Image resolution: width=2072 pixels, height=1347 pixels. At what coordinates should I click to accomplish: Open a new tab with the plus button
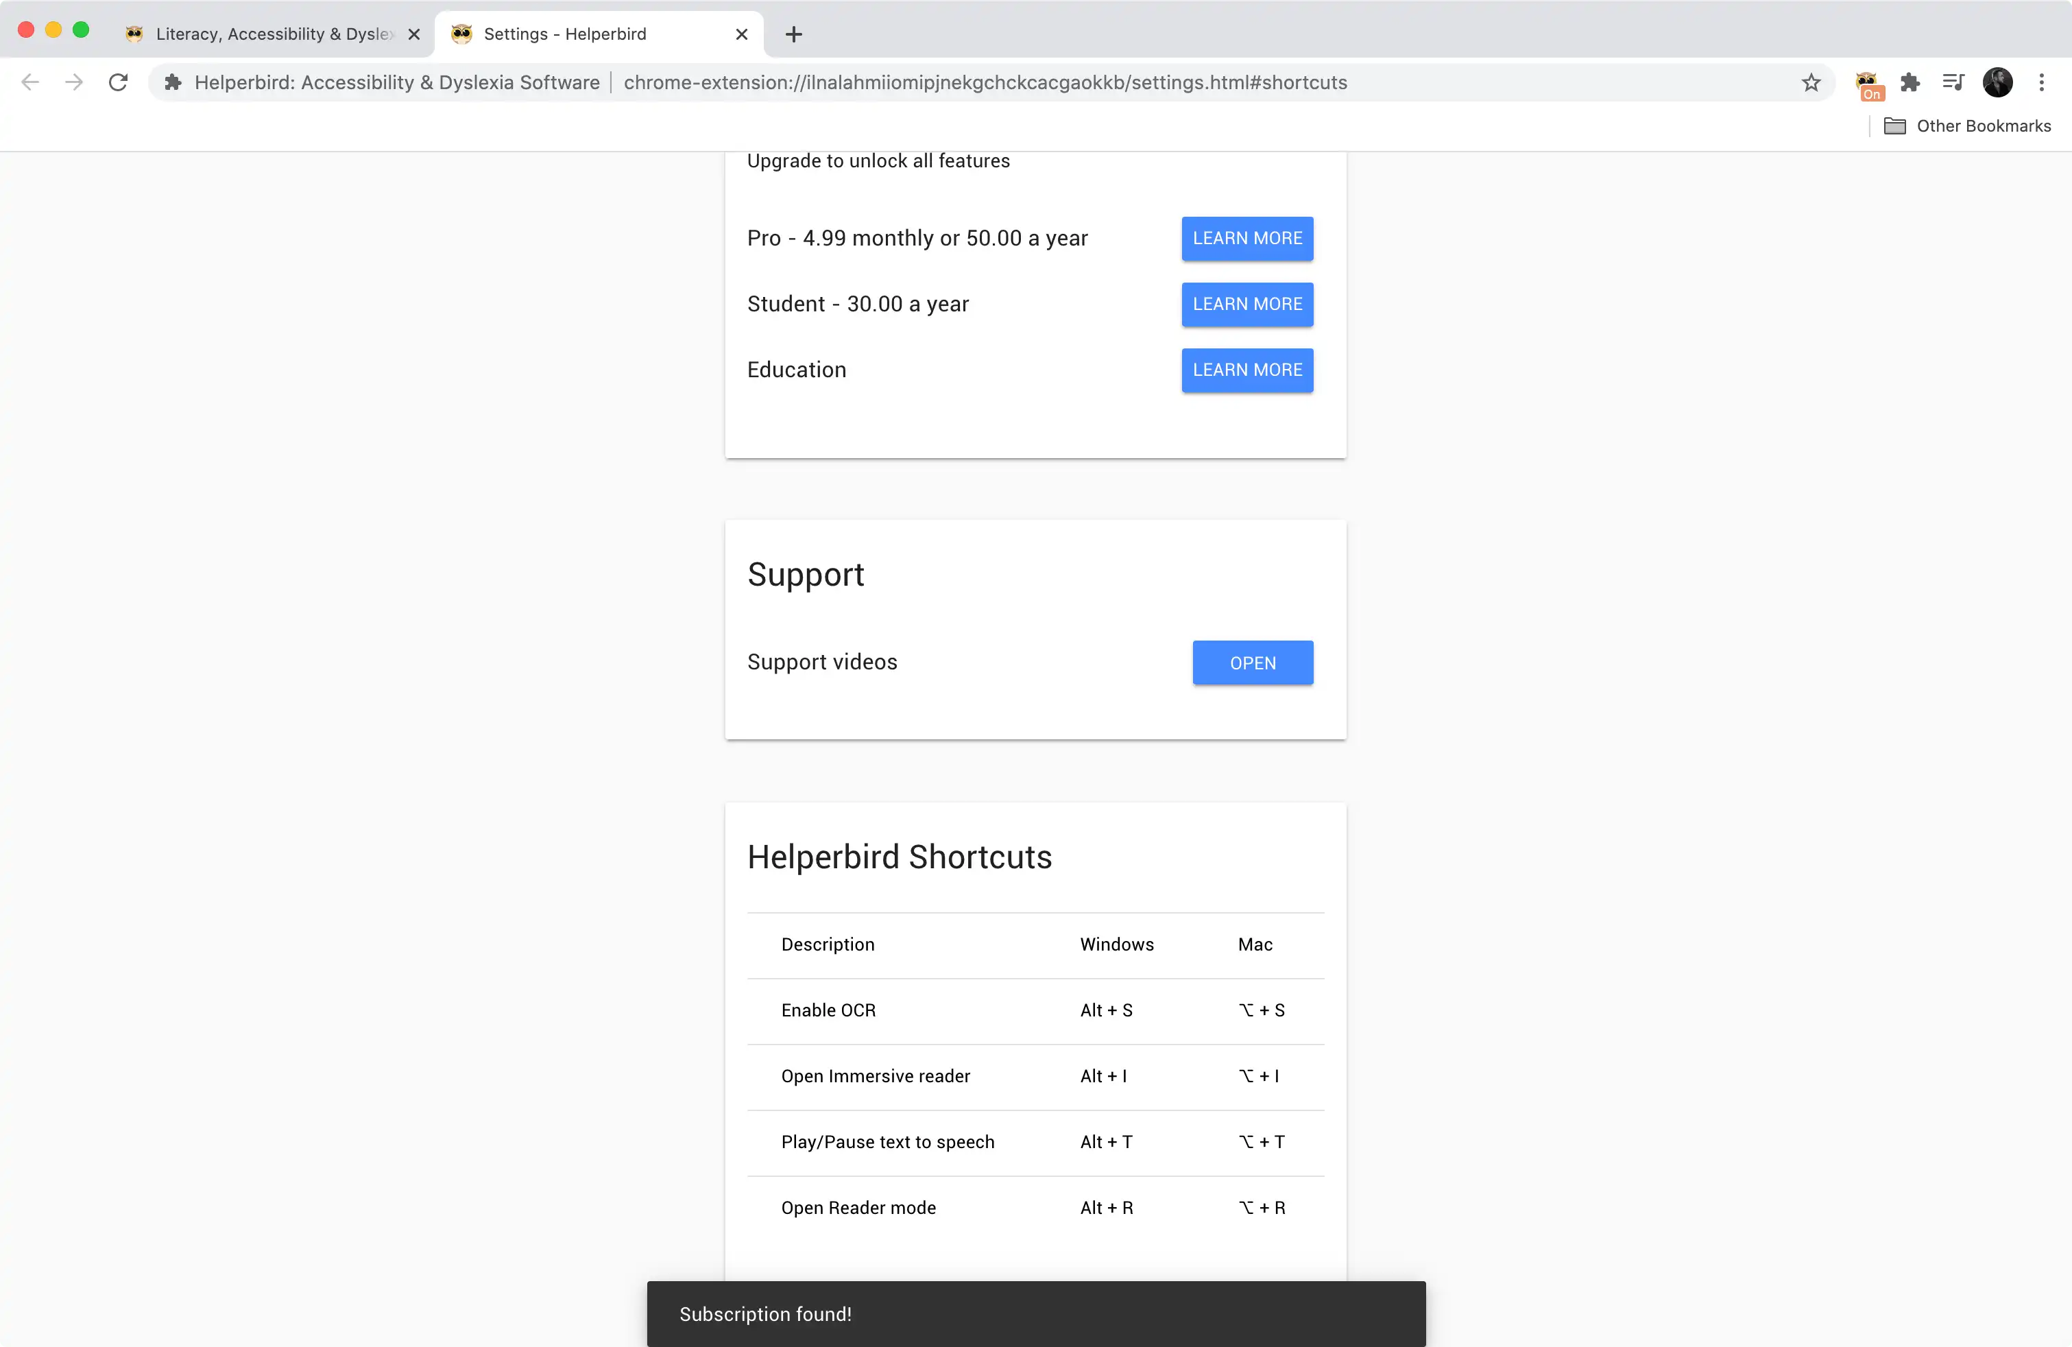(793, 34)
